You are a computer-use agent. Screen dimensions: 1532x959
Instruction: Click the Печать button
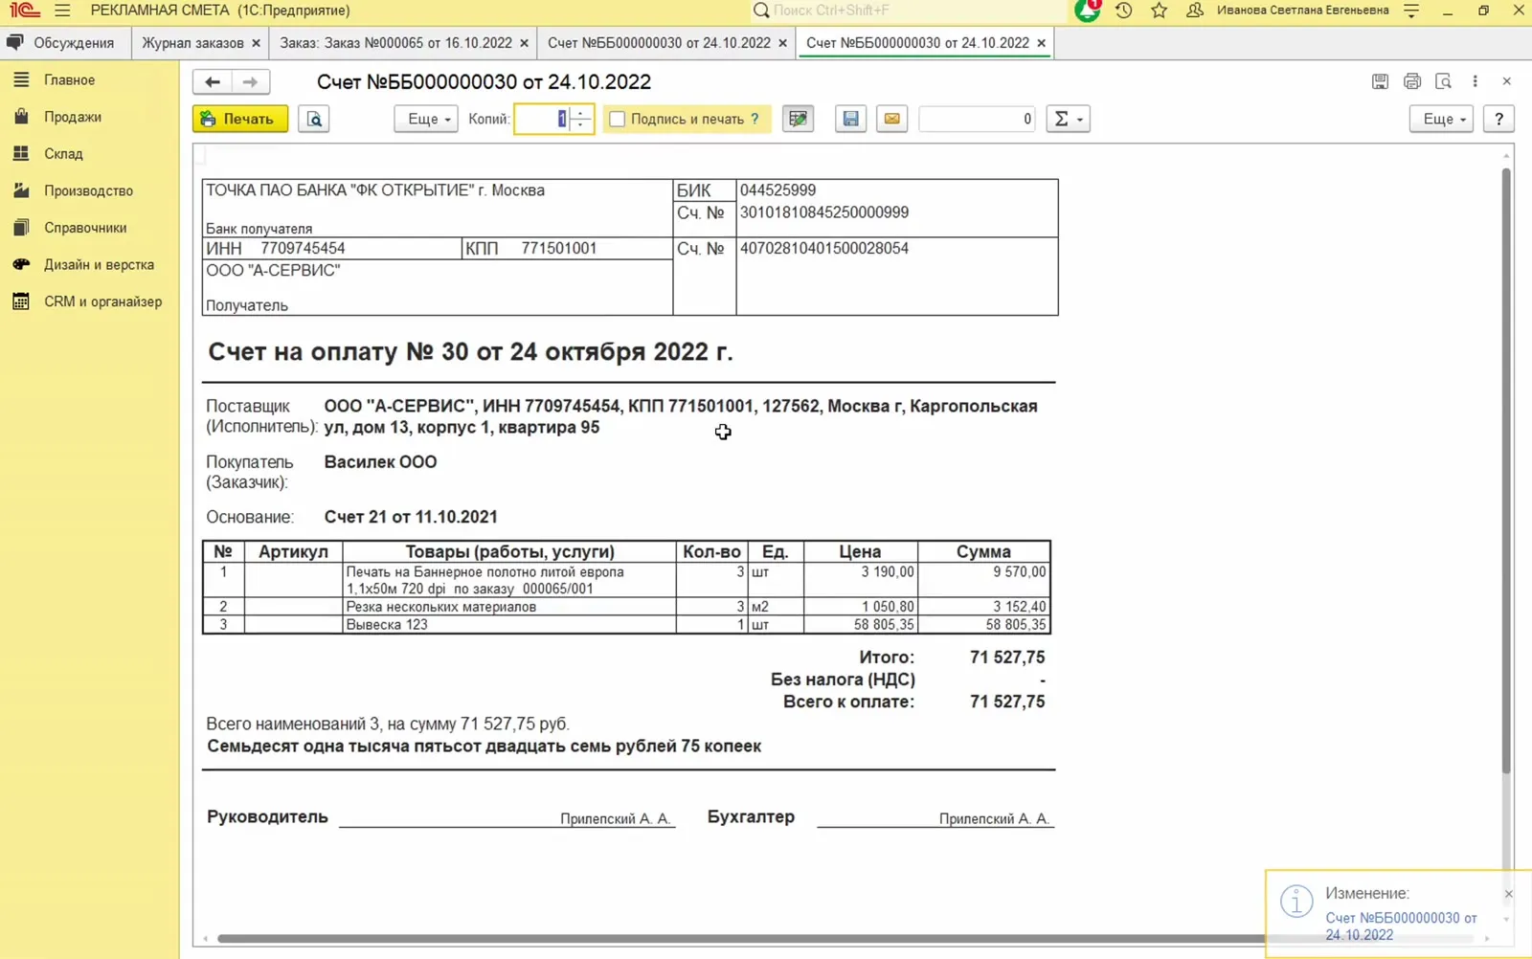[x=240, y=119]
